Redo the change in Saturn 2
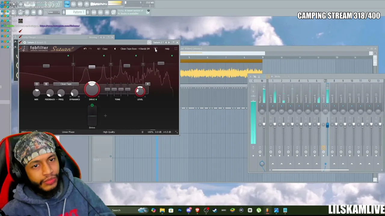 (90, 49)
